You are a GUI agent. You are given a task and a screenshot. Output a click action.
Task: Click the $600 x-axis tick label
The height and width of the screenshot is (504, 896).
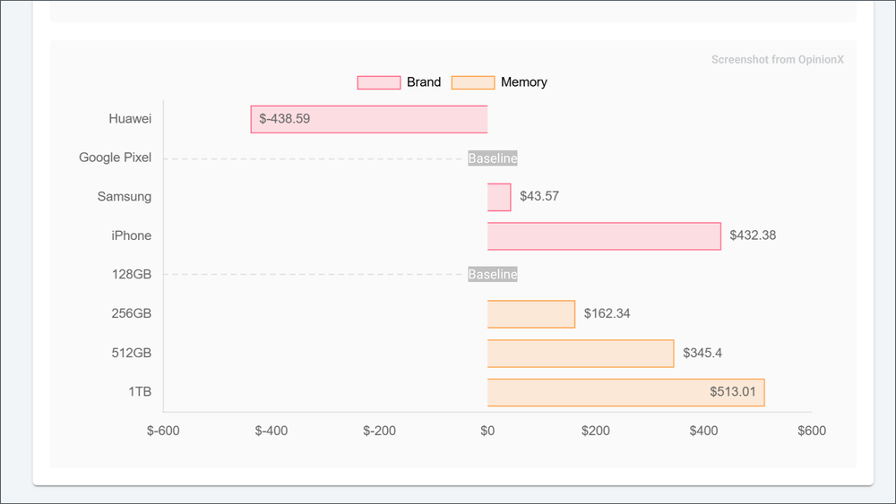(812, 431)
